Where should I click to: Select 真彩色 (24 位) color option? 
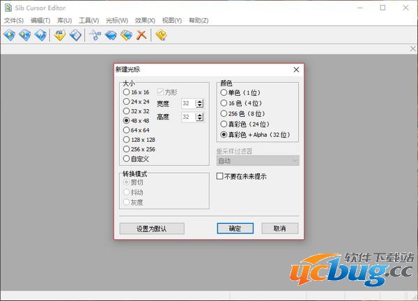pyautogui.click(x=245, y=124)
